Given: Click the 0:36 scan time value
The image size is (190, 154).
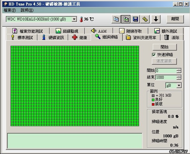Looking at the screenshot, I should 174,145.
